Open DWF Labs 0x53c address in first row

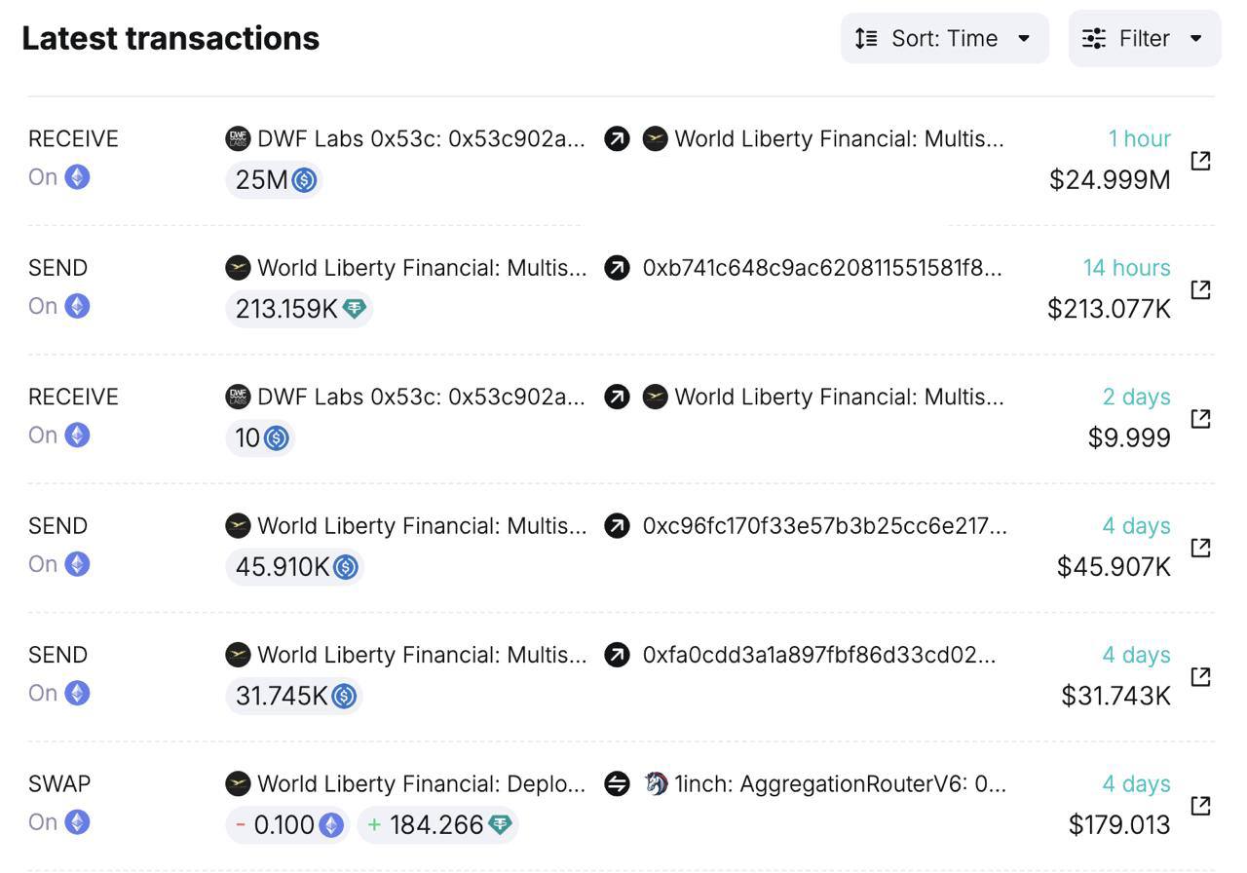click(x=421, y=138)
